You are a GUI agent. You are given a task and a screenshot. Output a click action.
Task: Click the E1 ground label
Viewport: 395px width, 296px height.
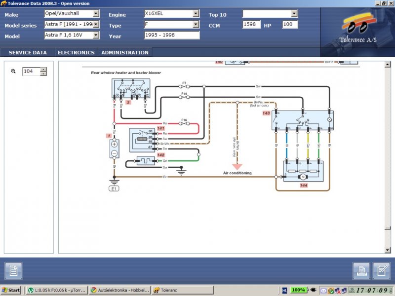[114, 189]
